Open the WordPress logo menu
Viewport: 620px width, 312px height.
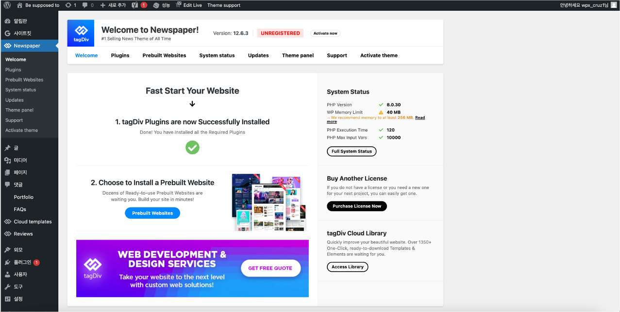click(7, 5)
